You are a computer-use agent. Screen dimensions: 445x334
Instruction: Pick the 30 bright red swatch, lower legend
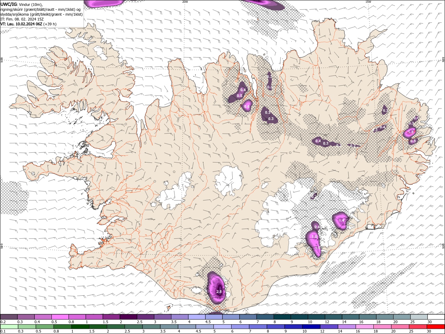tap(436, 327)
